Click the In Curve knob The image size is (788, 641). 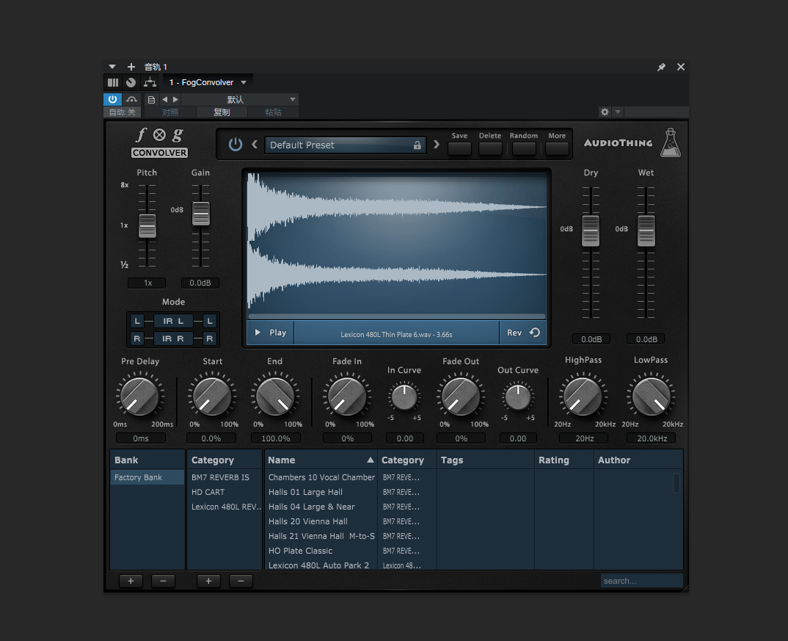pyautogui.click(x=404, y=397)
